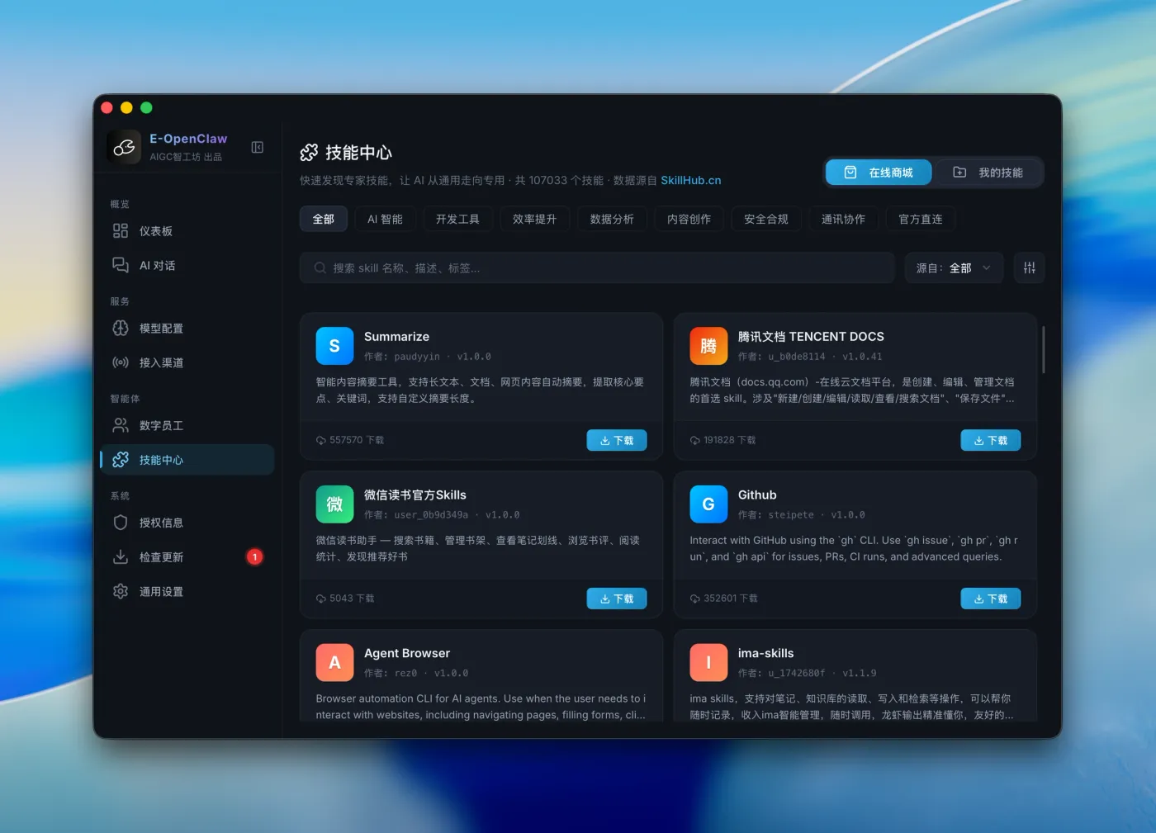
Task: Select the AI 智能 category filter
Action: [385, 219]
